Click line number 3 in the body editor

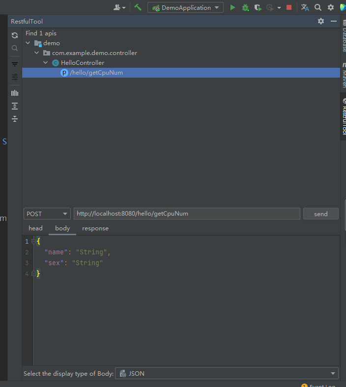tap(27, 263)
